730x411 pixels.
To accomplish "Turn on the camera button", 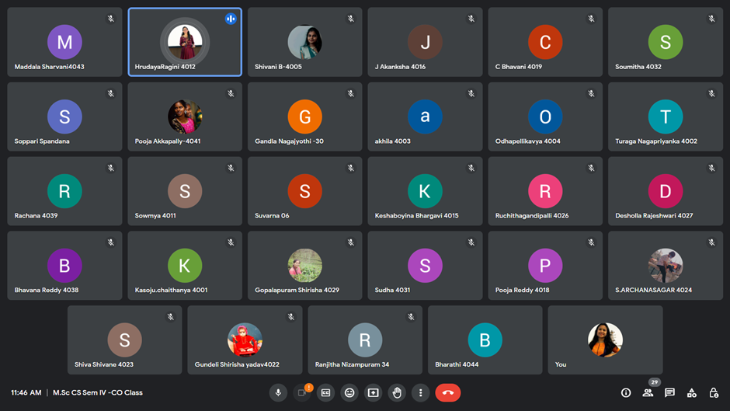I will [x=301, y=393].
